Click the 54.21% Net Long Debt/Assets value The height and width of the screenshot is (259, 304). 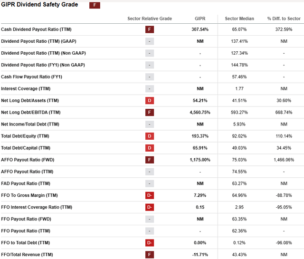pos(200,100)
